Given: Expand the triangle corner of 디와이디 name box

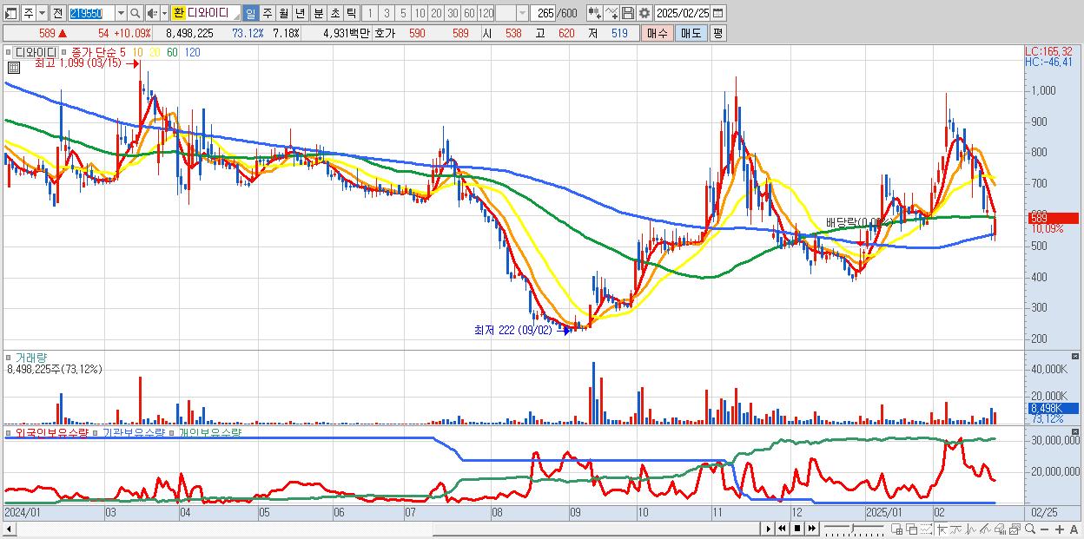Looking at the screenshot, I should click(236, 18).
